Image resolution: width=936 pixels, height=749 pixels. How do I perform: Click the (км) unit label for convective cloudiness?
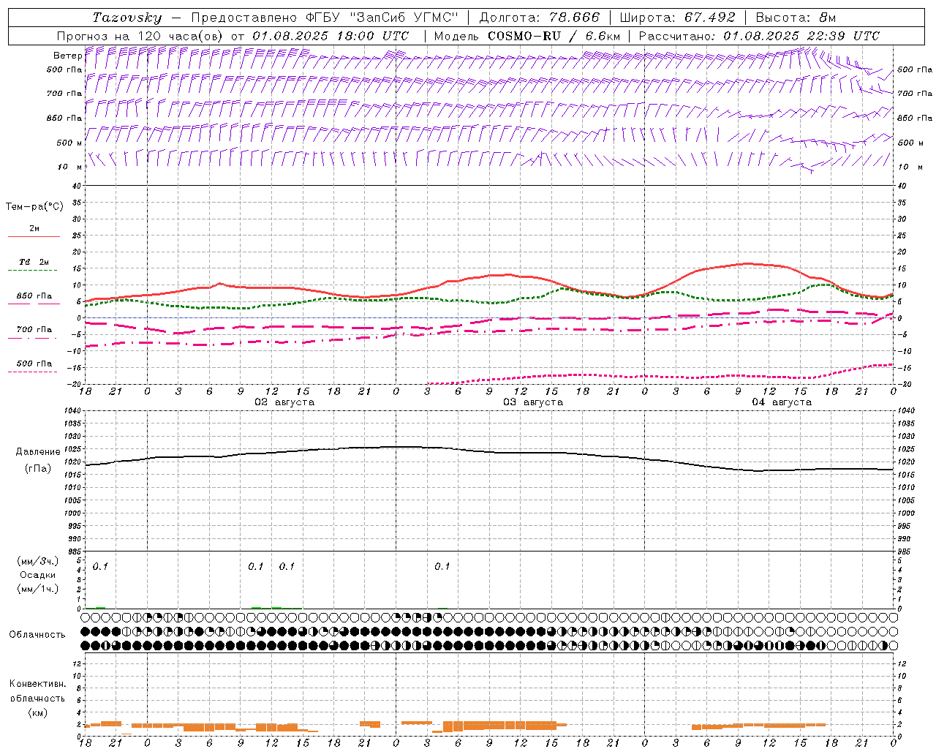(38, 712)
